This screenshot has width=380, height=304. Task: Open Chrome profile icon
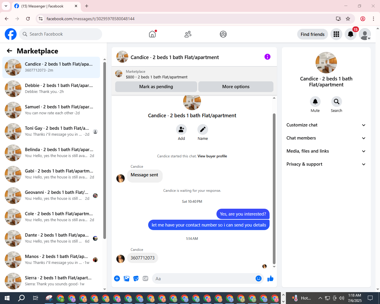[x=363, y=19]
